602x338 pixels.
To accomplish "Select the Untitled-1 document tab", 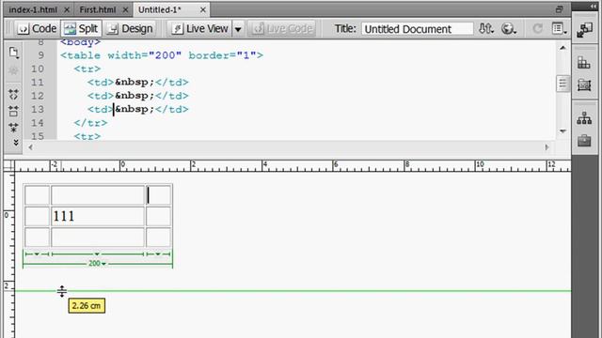I will [160, 9].
